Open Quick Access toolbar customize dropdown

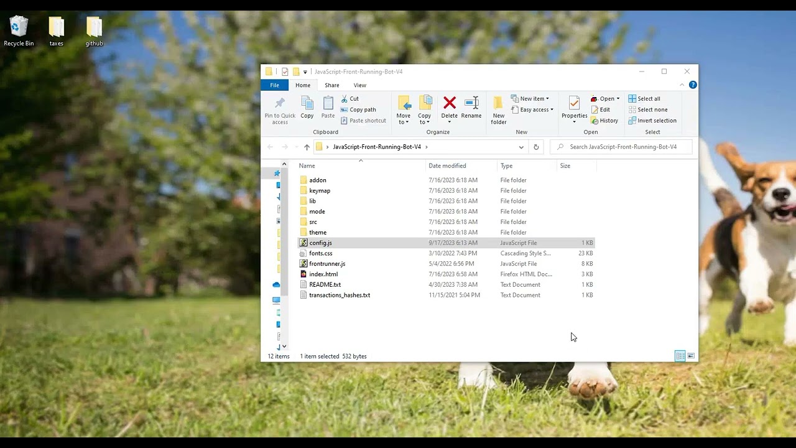pyautogui.click(x=305, y=72)
